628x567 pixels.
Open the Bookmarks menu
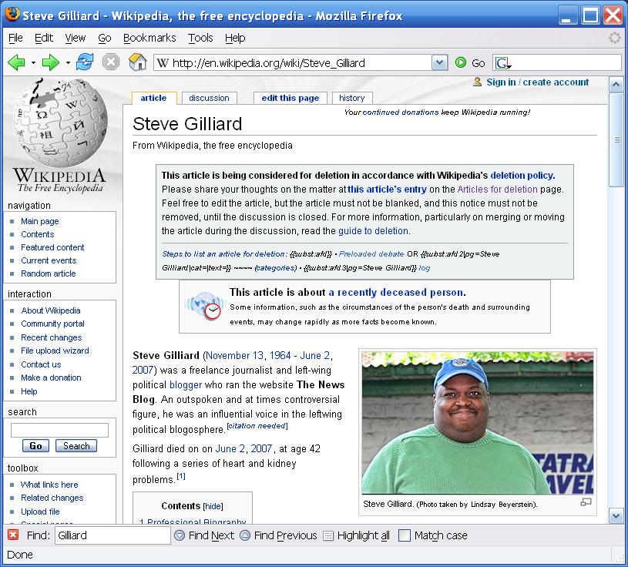[x=149, y=38]
